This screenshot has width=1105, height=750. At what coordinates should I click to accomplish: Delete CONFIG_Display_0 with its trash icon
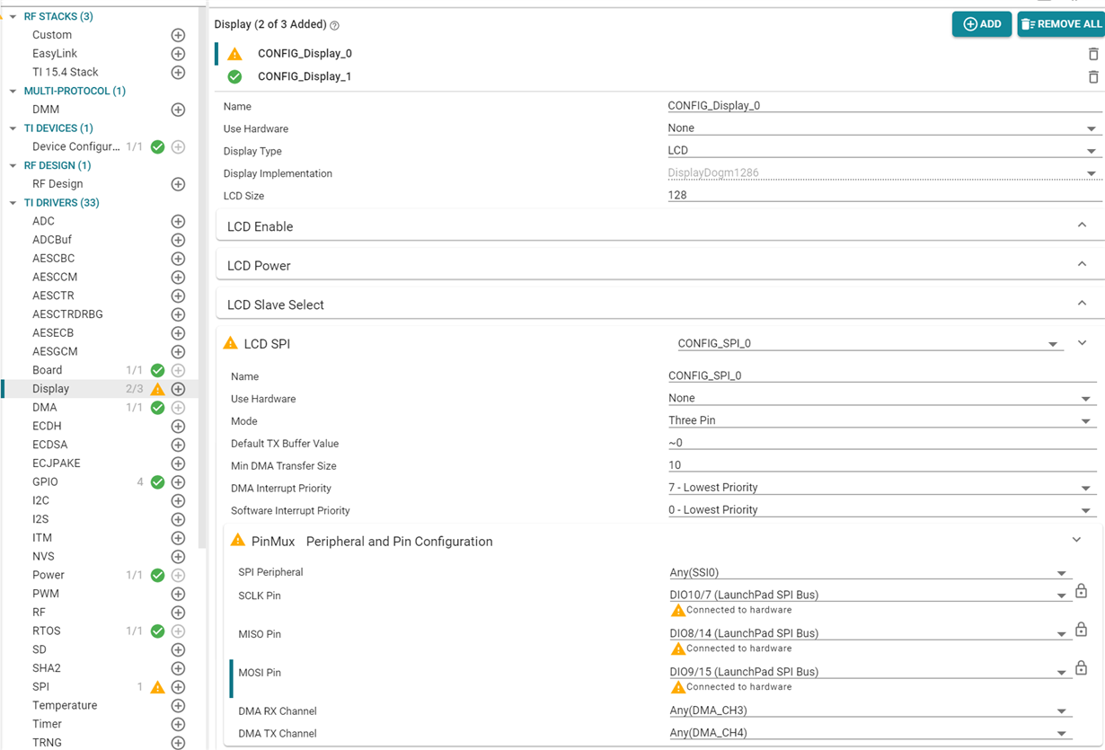click(1093, 54)
